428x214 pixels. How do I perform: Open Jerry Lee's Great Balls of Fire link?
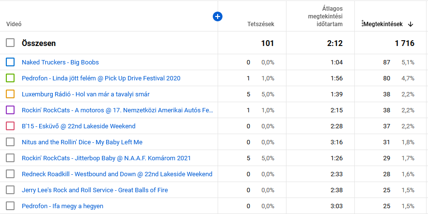point(95,190)
